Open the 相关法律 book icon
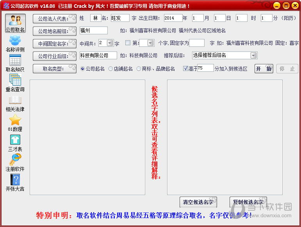The width and height of the screenshot is (301, 227). point(15,103)
